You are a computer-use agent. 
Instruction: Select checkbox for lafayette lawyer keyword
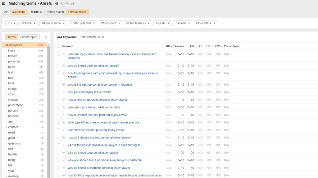(x=59, y=84)
